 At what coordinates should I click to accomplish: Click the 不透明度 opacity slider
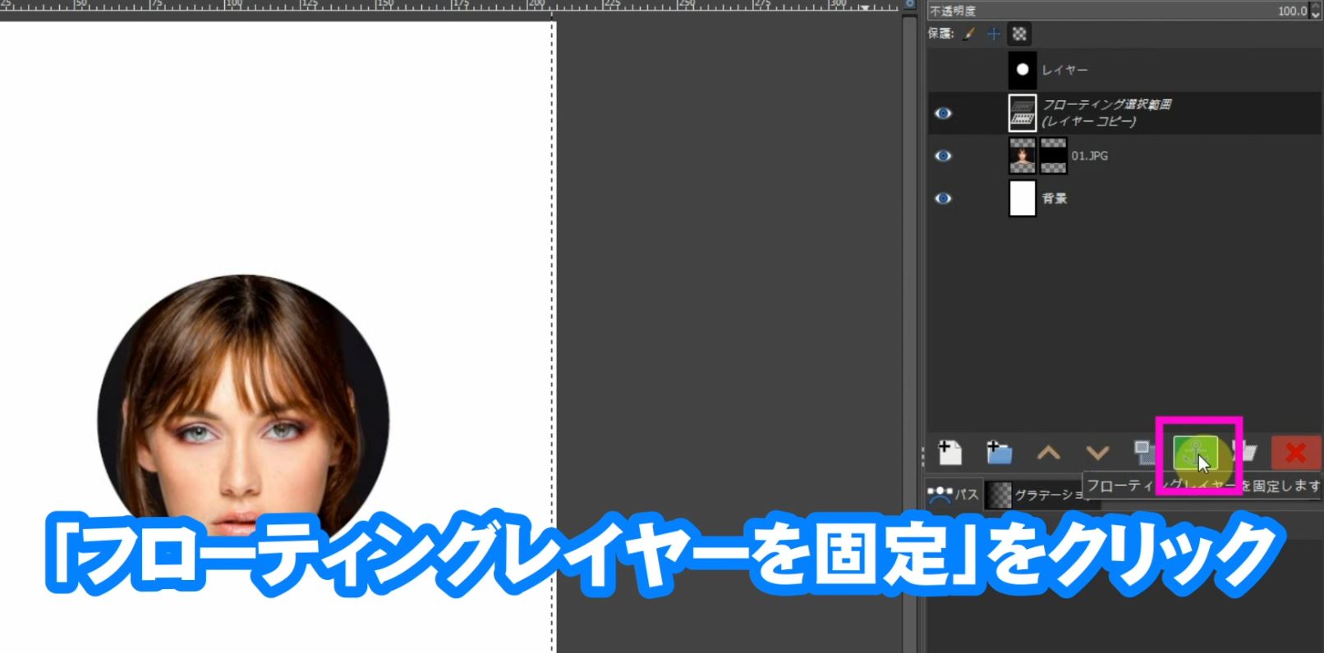tap(1117, 11)
